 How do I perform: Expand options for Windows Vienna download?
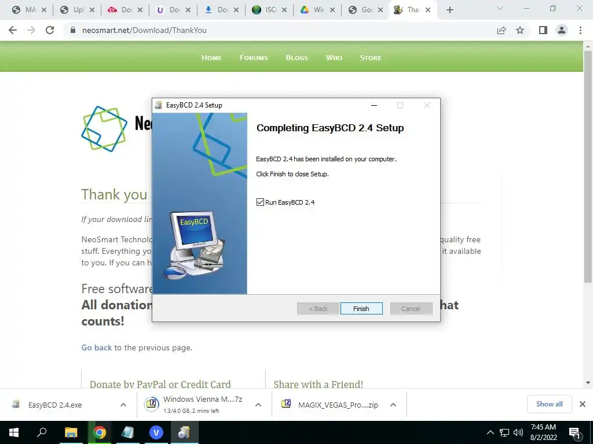[258, 405]
